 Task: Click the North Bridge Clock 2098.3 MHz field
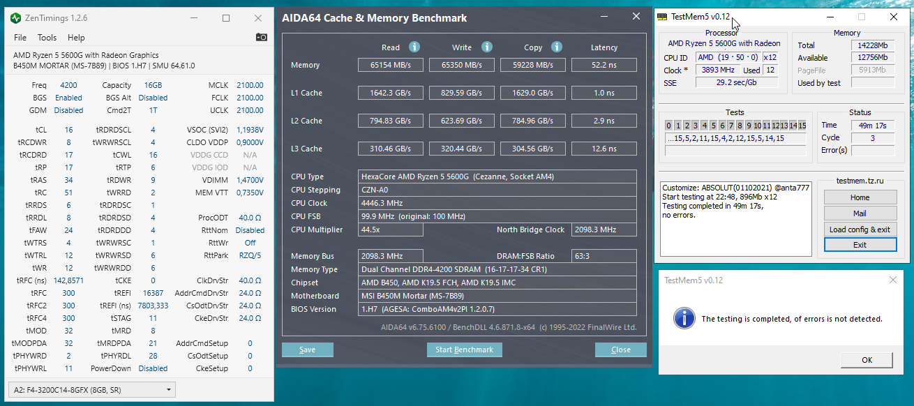604,230
